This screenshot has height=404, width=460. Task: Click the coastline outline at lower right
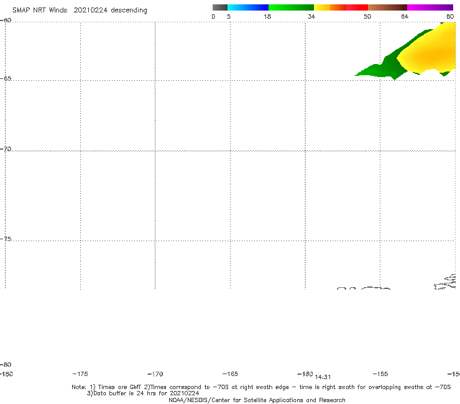(x=445, y=282)
